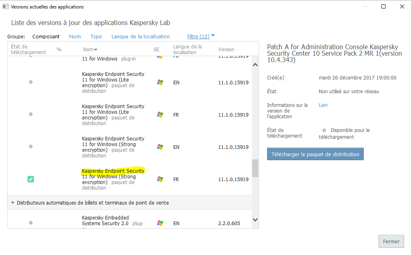
Task: Collapse Distributeurs automatiques de billets group
Action: tap(13, 203)
